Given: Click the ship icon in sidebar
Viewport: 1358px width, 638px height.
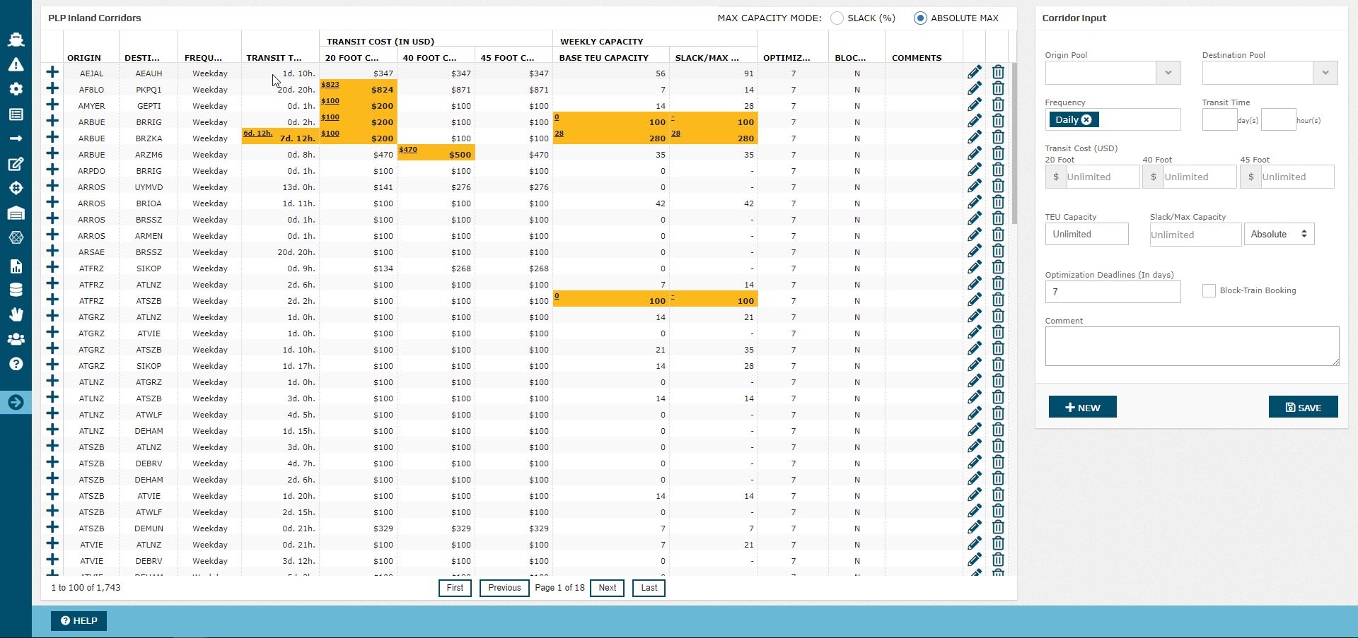Looking at the screenshot, I should click(x=16, y=40).
